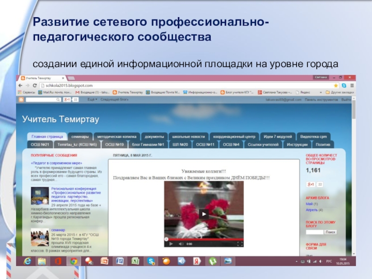The image size is (372, 279).
Task: Click the 'Поиск' button in blog search
Action: (x=330, y=232)
